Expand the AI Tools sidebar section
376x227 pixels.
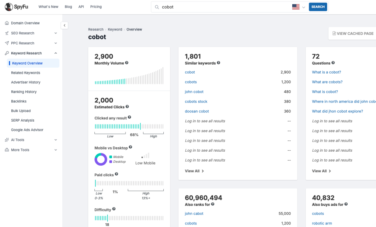(x=55, y=140)
